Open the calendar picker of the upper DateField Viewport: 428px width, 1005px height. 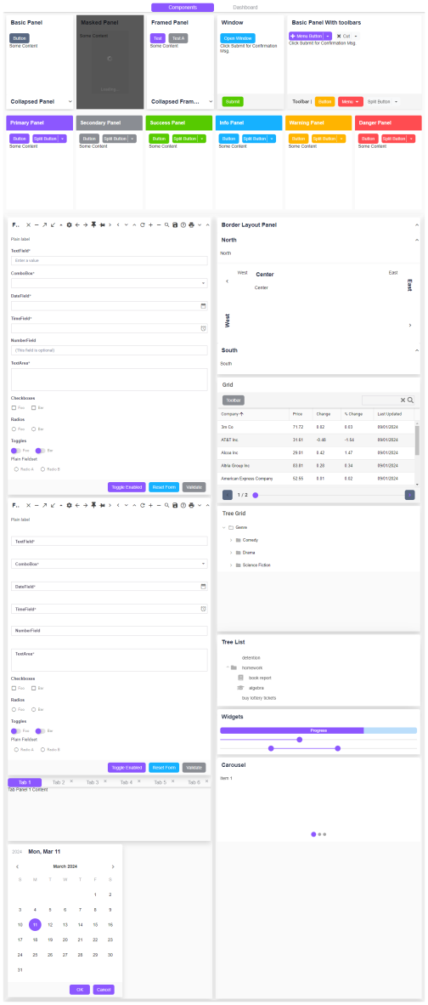tap(204, 306)
